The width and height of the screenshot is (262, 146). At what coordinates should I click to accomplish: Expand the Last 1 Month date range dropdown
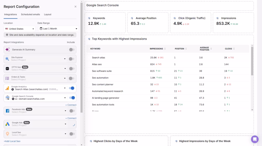(x=58, y=29)
